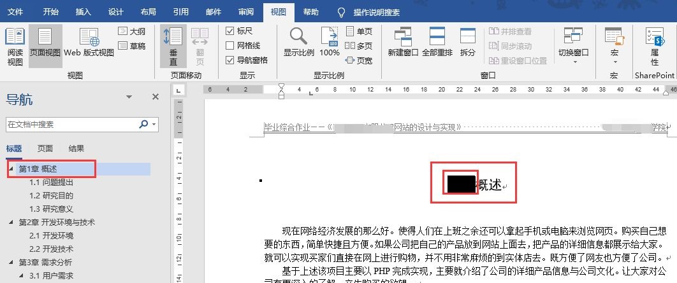The height and width of the screenshot is (283, 677).
Task: Open the Insert tab (插入)
Action: pyautogui.click(x=83, y=12)
